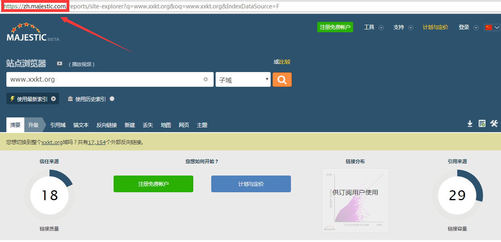Click the 站点浏览器 heading

pyautogui.click(x=26, y=63)
